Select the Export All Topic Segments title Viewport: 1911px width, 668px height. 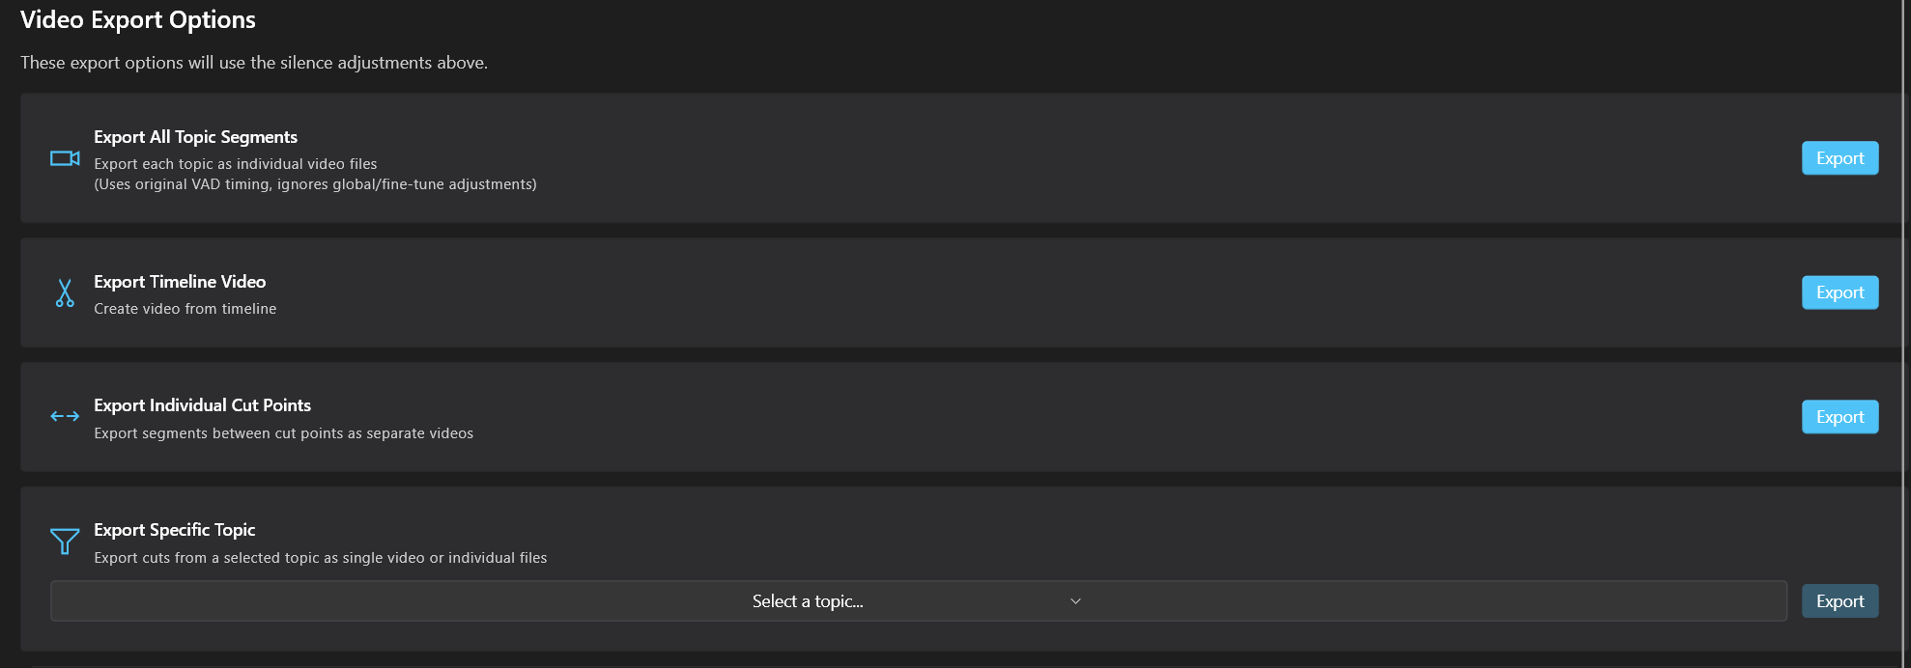pos(195,137)
